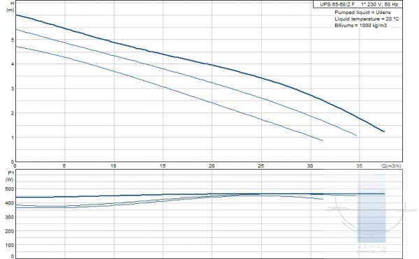Click the 500 tick on power axis
The height and width of the screenshot is (259, 419).
(x=10, y=189)
